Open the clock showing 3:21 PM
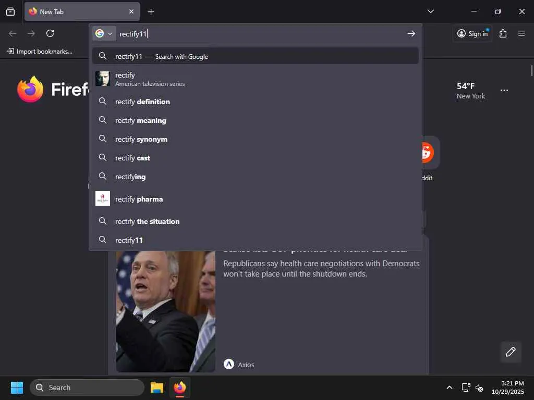The height and width of the screenshot is (400, 534). (x=507, y=387)
